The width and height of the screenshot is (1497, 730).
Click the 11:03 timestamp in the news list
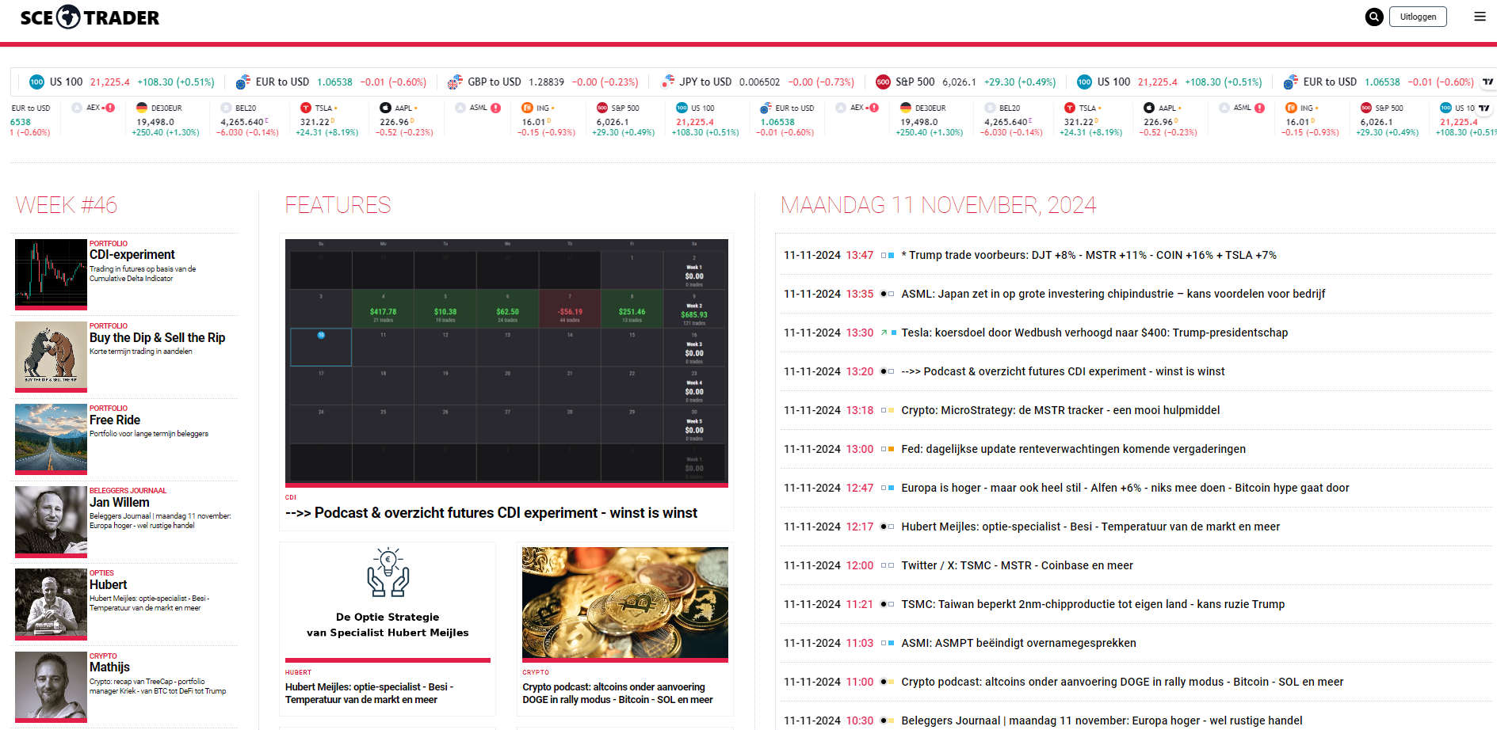860,643
